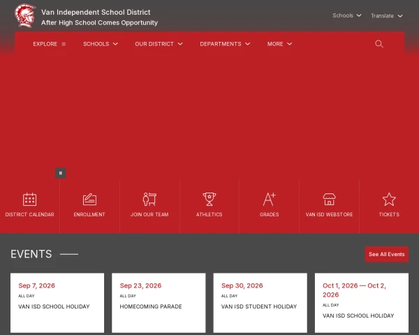Open the Sep 30 Student Holiday event

(260, 303)
